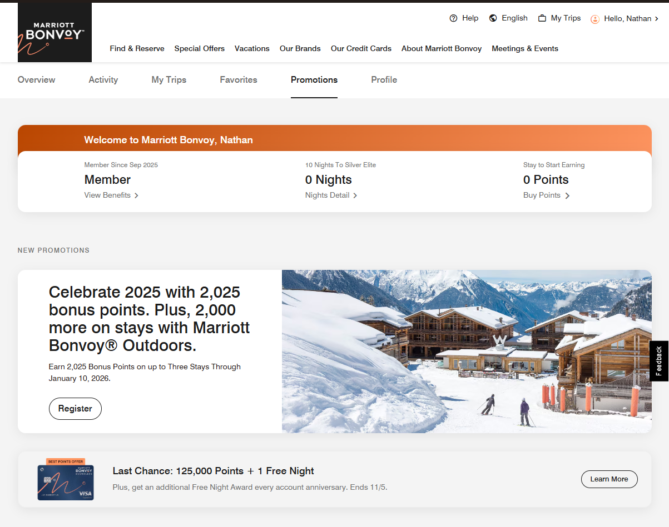Switch to the Activity tab
This screenshot has width=669, height=527.
coord(103,80)
